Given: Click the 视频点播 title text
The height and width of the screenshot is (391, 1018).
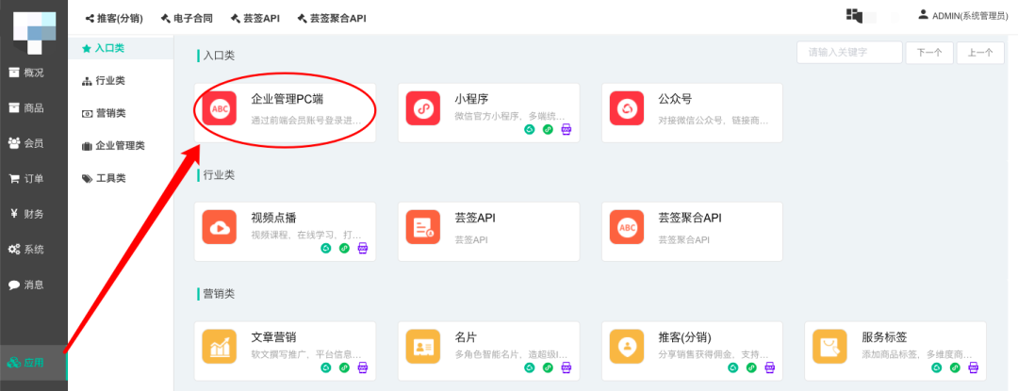Looking at the screenshot, I should (x=274, y=219).
